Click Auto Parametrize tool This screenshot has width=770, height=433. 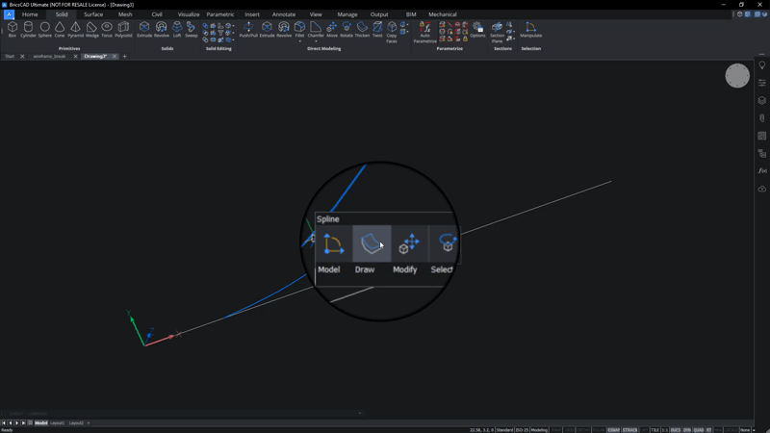[x=424, y=32]
